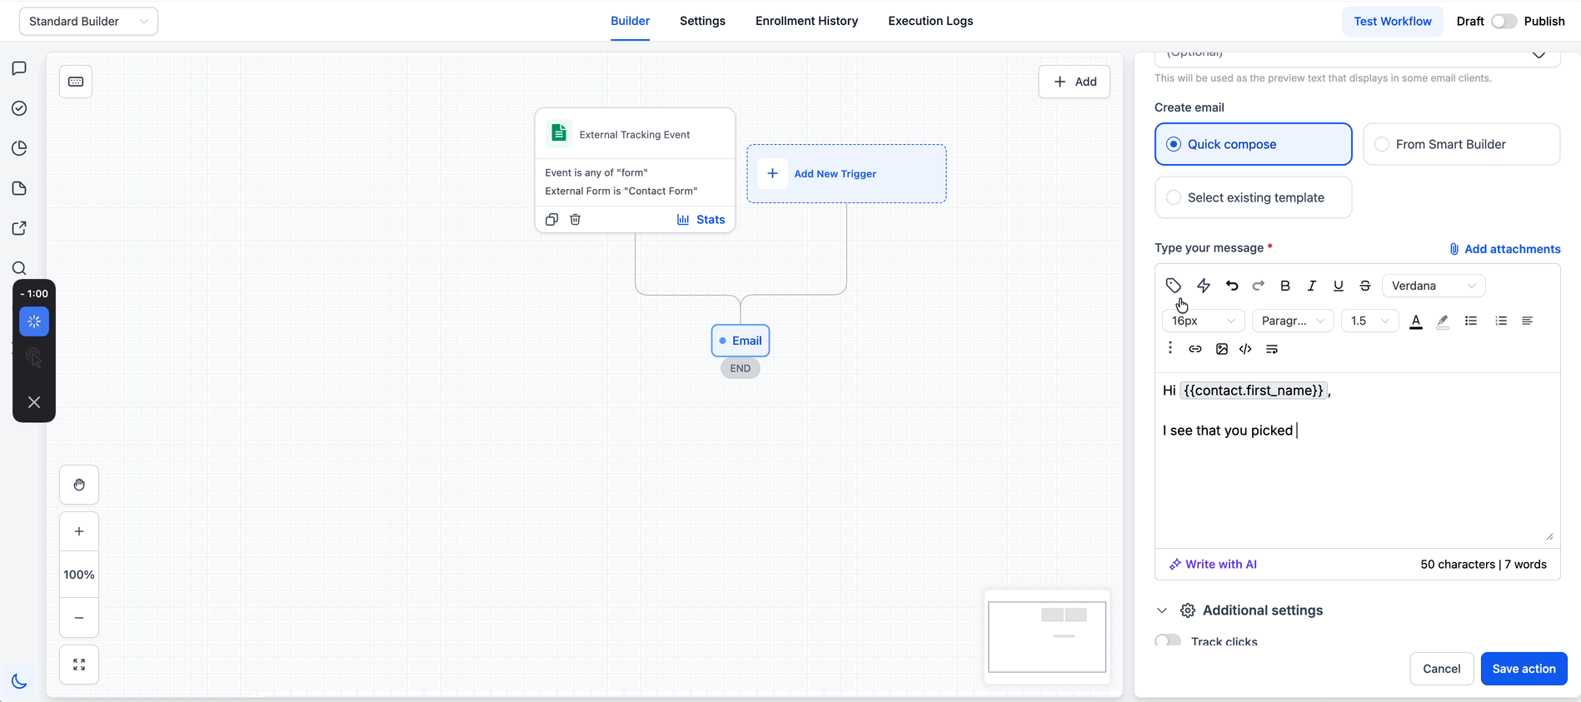The image size is (1581, 702).
Task: Insert numbered list
Action: (1501, 321)
